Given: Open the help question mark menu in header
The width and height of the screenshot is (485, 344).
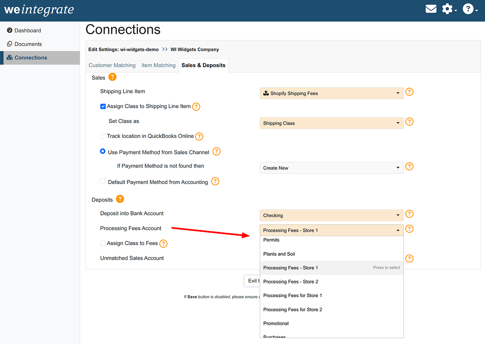Looking at the screenshot, I should point(469,9).
